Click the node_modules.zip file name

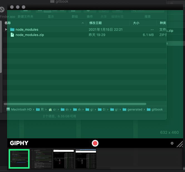coord(30,35)
